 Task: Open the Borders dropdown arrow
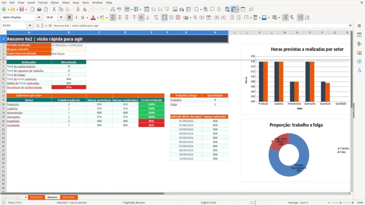[251, 18]
